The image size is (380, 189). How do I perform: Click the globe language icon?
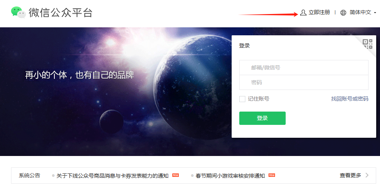click(x=343, y=13)
